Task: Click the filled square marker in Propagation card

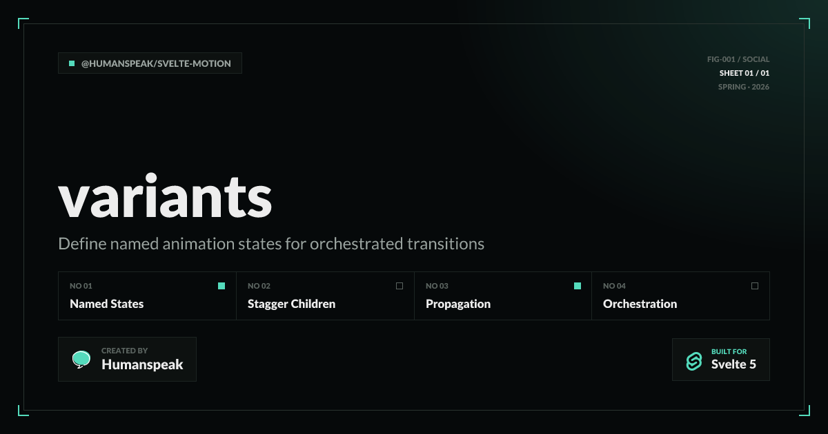Action: [578, 286]
